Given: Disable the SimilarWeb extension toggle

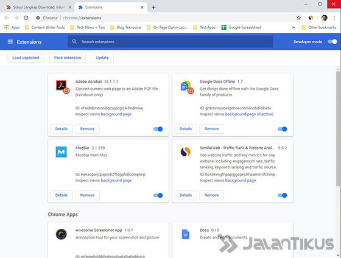Looking at the screenshot, I should click(x=283, y=195).
